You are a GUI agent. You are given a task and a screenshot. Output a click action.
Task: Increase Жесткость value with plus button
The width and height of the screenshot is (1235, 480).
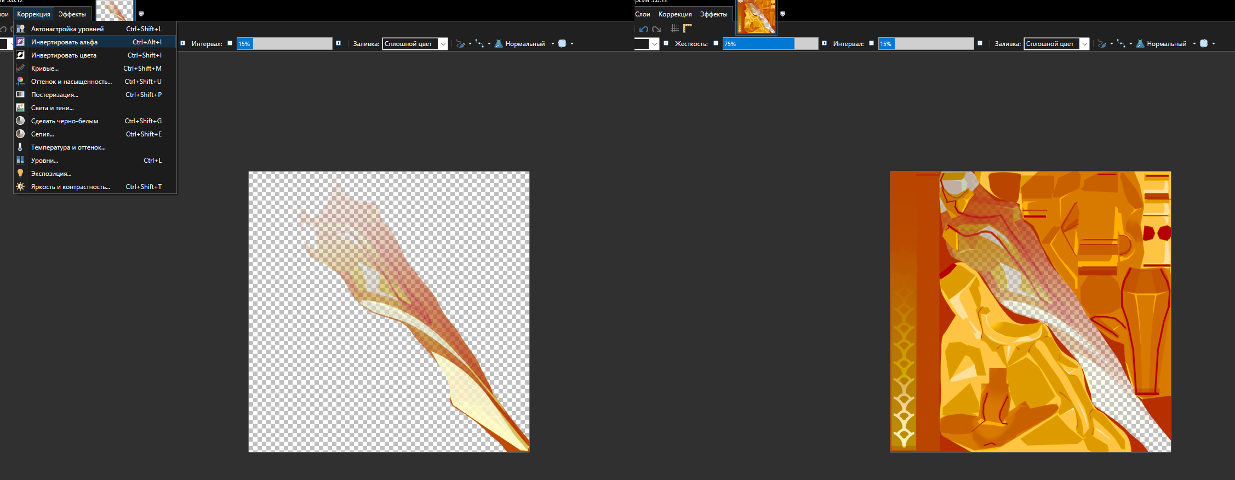click(x=824, y=43)
